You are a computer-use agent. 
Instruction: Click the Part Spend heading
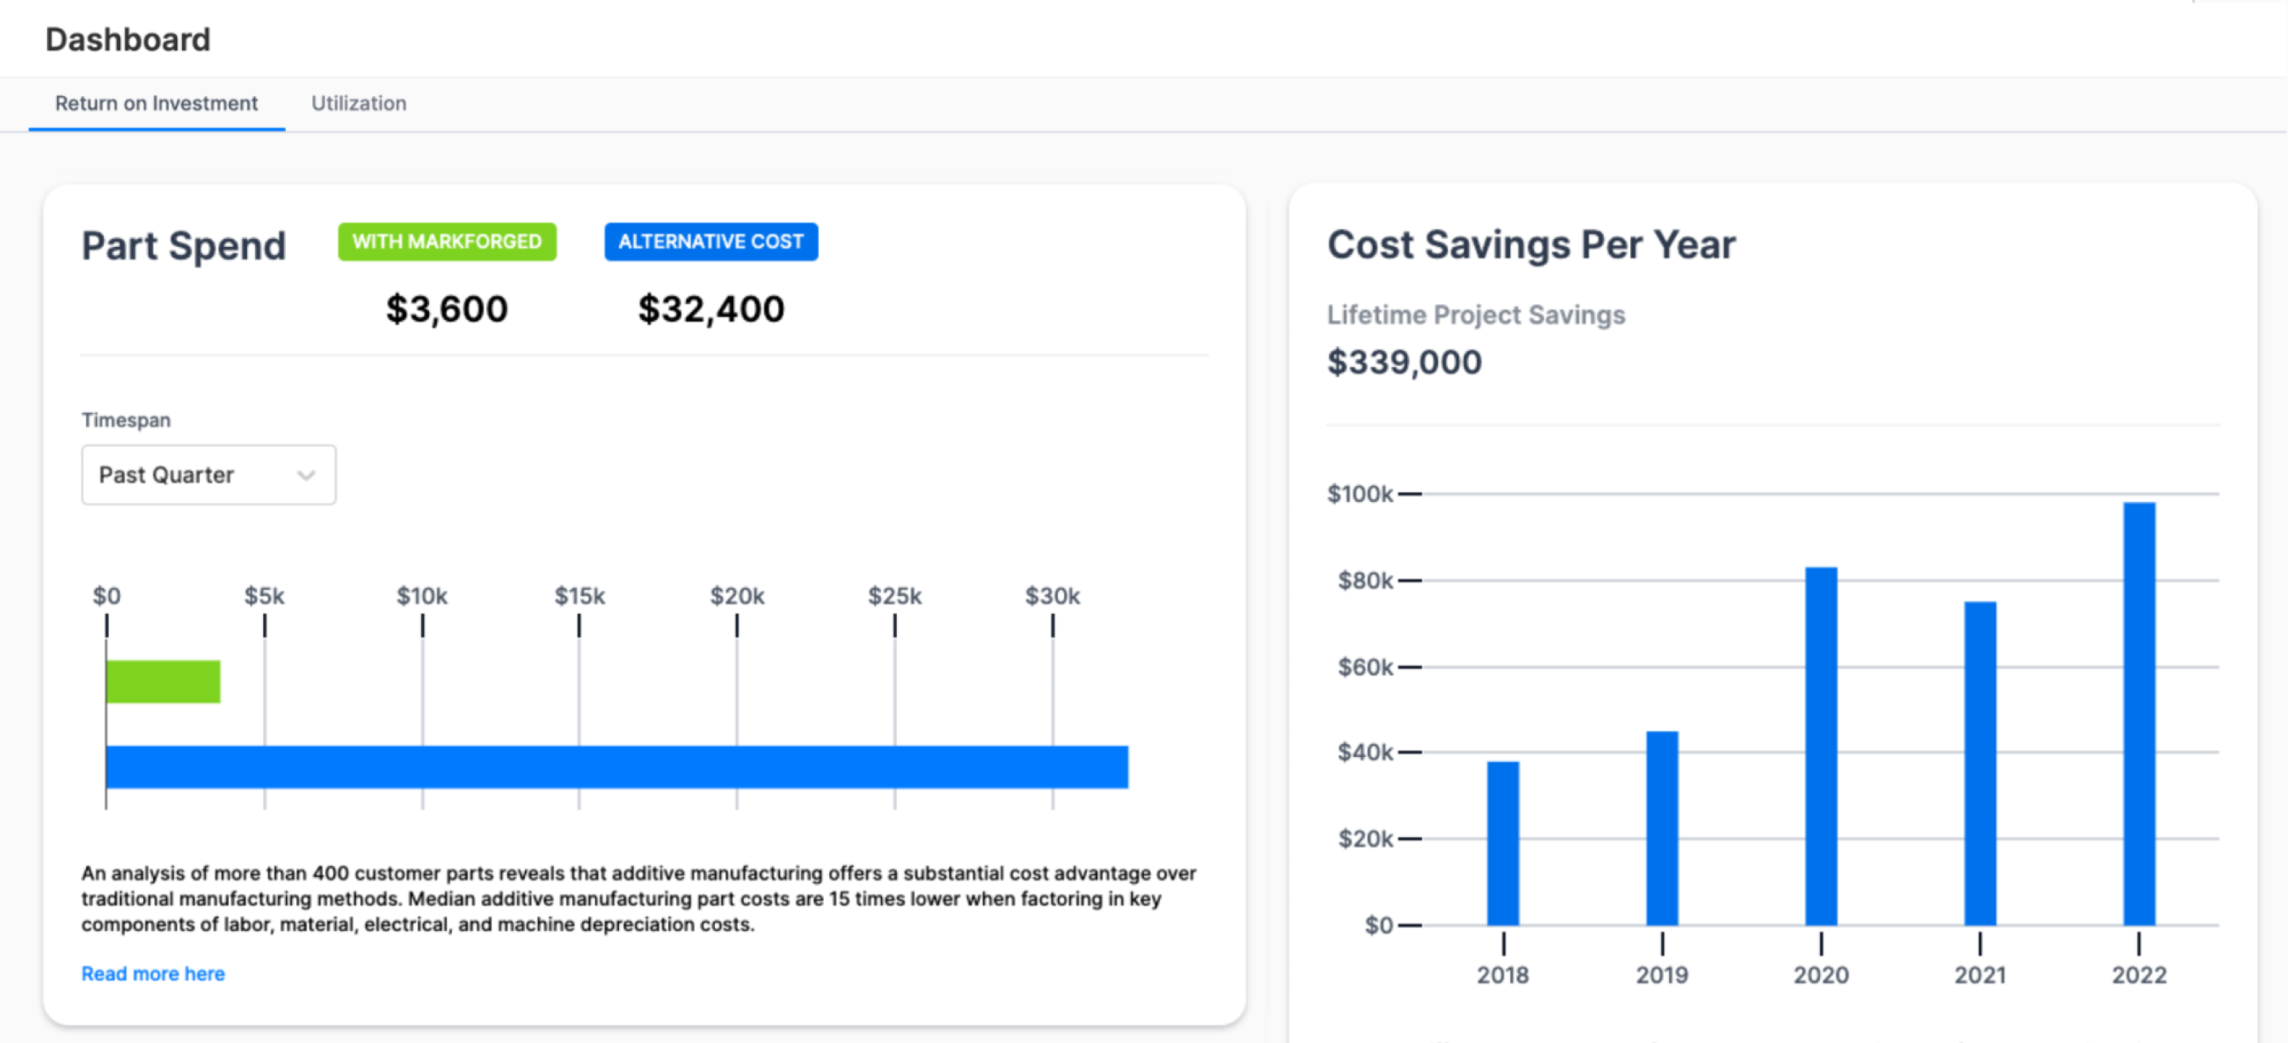click(x=184, y=245)
